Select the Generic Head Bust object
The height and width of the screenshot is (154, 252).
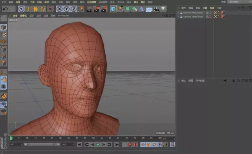pos(193,13)
